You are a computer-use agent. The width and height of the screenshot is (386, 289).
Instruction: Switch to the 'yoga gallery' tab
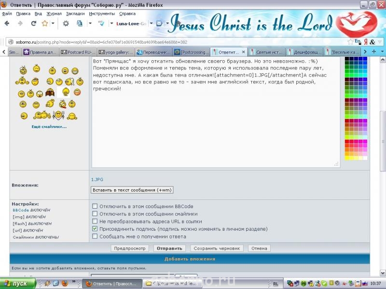pos(116,52)
